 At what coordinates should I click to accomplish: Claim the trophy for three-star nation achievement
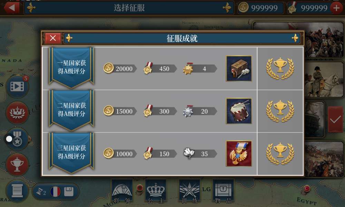[280, 154]
